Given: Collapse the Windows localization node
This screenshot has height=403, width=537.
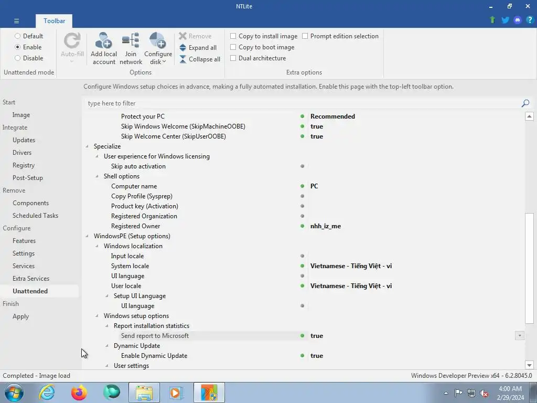Looking at the screenshot, I should point(97,246).
